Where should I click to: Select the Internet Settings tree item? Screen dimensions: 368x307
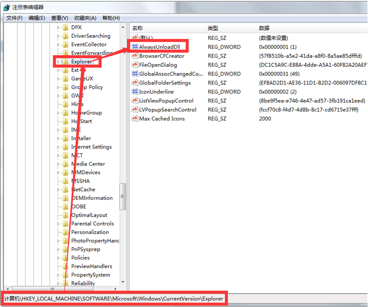[92, 147]
